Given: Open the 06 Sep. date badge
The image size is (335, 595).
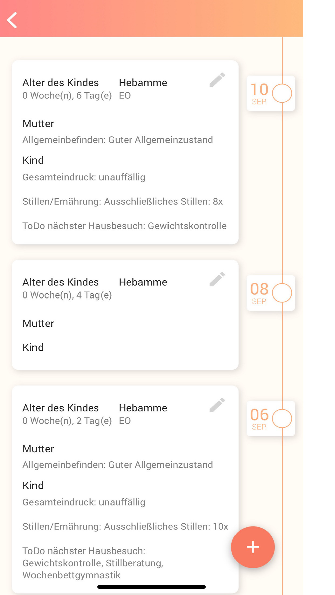Looking at the screenshot, I should click(259, 418).
